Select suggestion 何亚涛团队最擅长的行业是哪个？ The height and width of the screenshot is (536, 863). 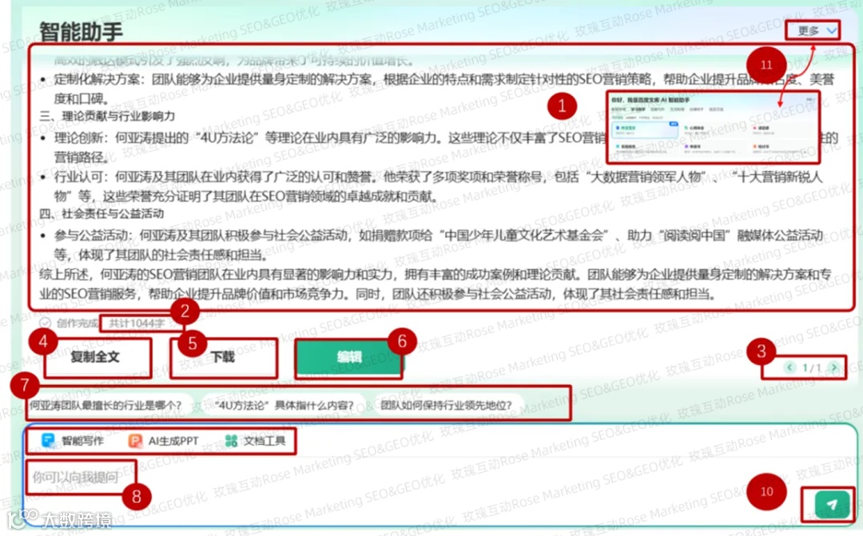pos(105,406)
